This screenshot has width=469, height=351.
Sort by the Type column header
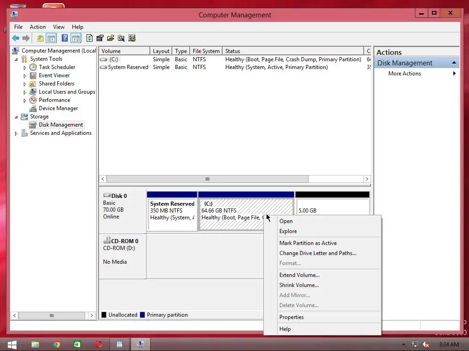180,51
